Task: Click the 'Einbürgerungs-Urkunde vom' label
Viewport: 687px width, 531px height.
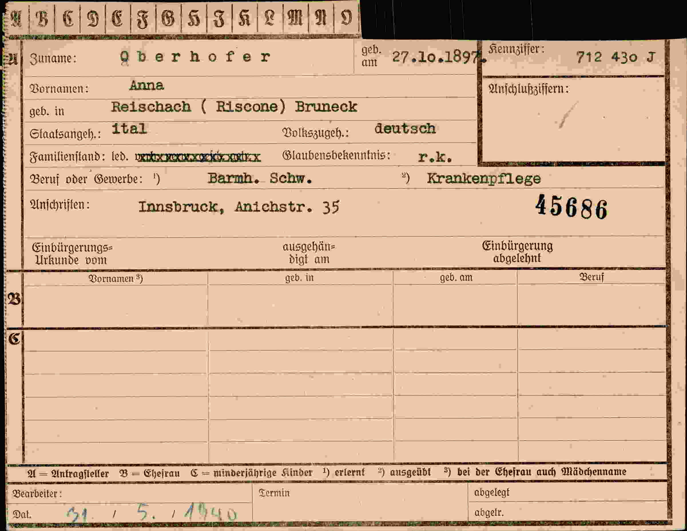Action: pos(72,254)
